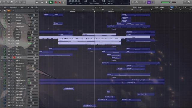Click the Cymbal Reverse track audio icon

(x=4, y=89)
